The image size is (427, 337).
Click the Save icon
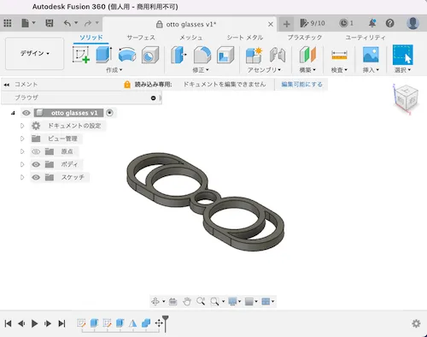coord(50,23)
